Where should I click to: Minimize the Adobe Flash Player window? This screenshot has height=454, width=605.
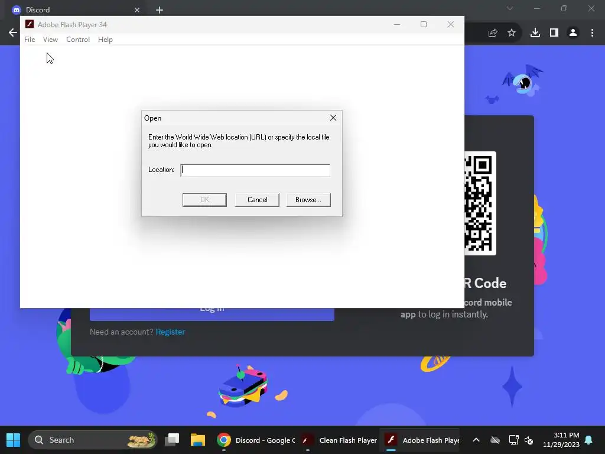[396, 24]
